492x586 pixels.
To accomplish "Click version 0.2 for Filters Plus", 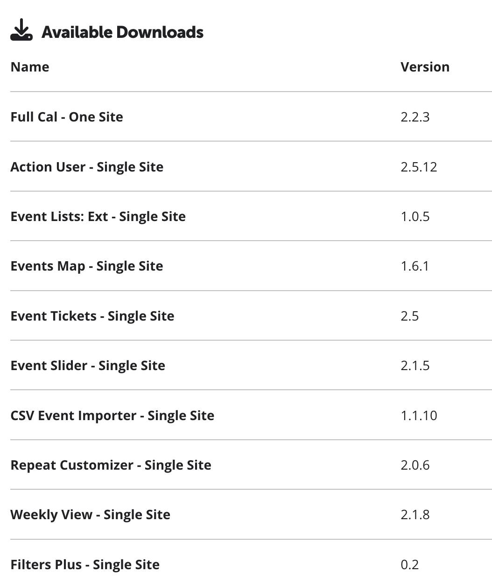I will (x=409, y=565).
